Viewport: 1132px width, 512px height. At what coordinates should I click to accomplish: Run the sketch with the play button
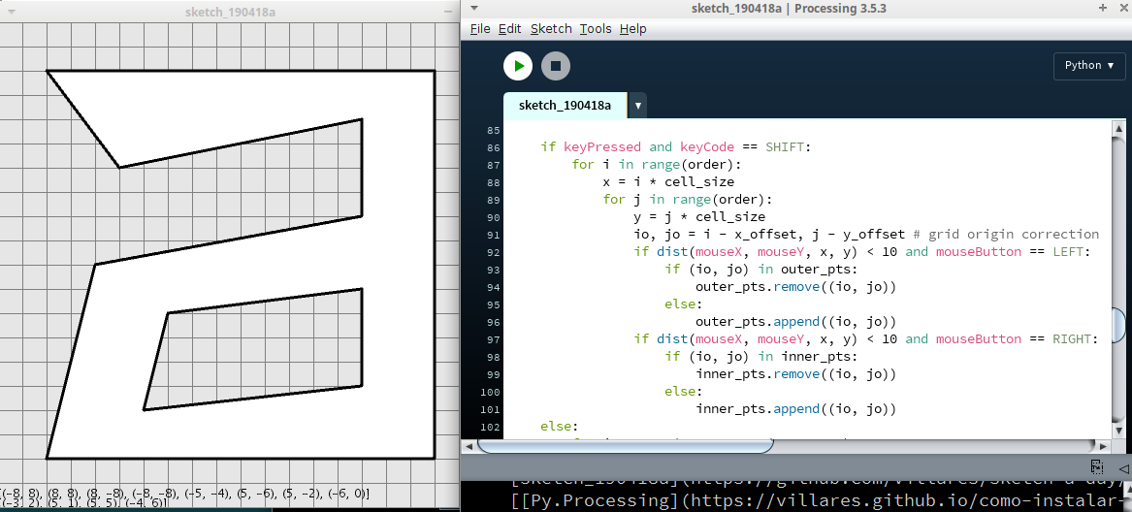click(519, 66)
